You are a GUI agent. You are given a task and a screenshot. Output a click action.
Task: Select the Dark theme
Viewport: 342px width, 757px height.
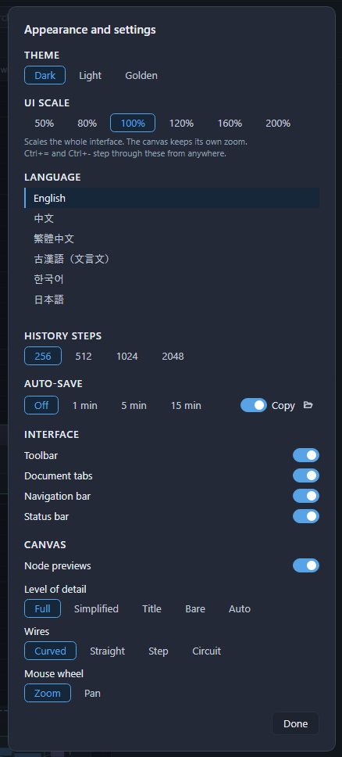pos(45,75)
